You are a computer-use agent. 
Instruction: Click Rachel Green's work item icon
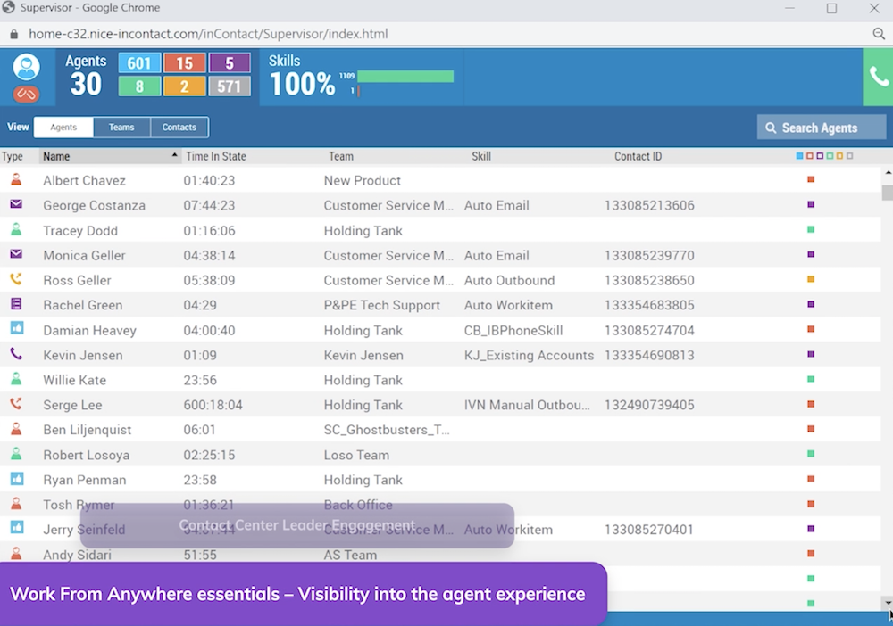pos(16,304)
